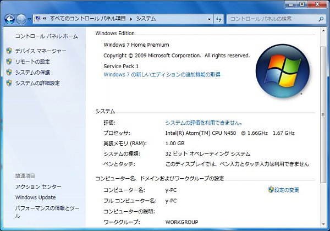The height and width of the screenshot is (231, 330).
Task: Click the y-PC value beside フル コンピューター名
Action: (x=171, y=201)
